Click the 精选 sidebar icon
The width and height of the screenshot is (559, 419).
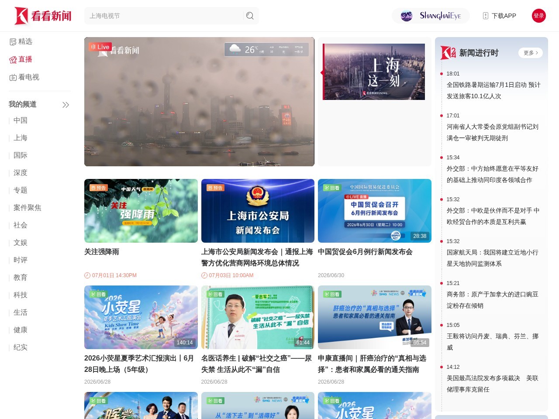(x=13, y=41)
